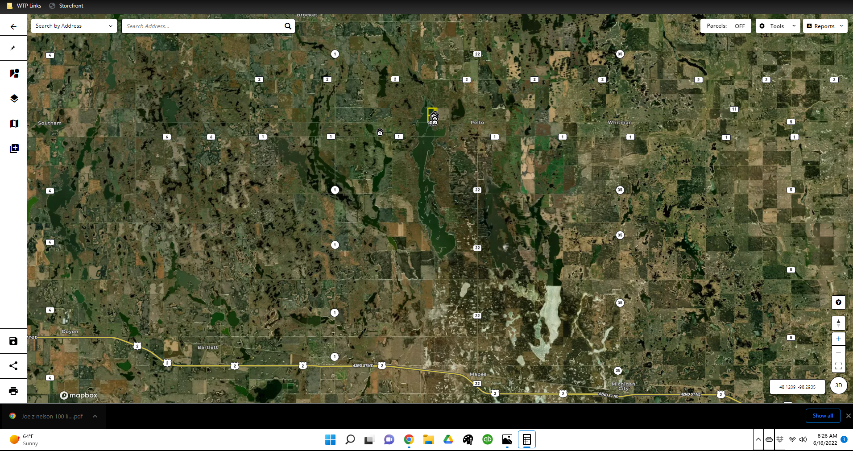
Task: Click the share icon in sidebar
Action: pos(13,366)
